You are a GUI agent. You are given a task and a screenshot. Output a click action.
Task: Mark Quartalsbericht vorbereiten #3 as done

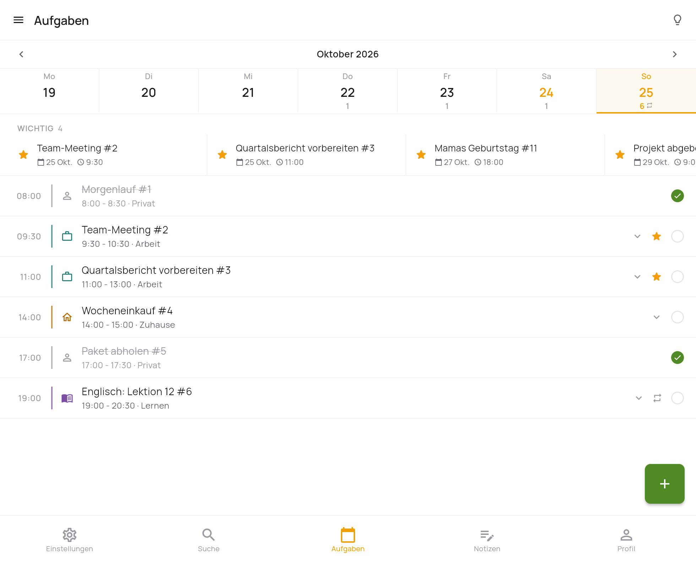(x=677, y=277)
